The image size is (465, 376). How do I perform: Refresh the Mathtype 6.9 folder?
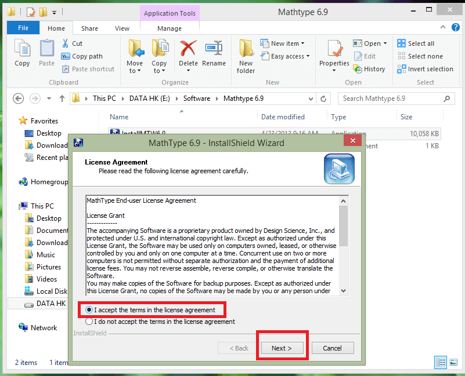pos(323,98)
